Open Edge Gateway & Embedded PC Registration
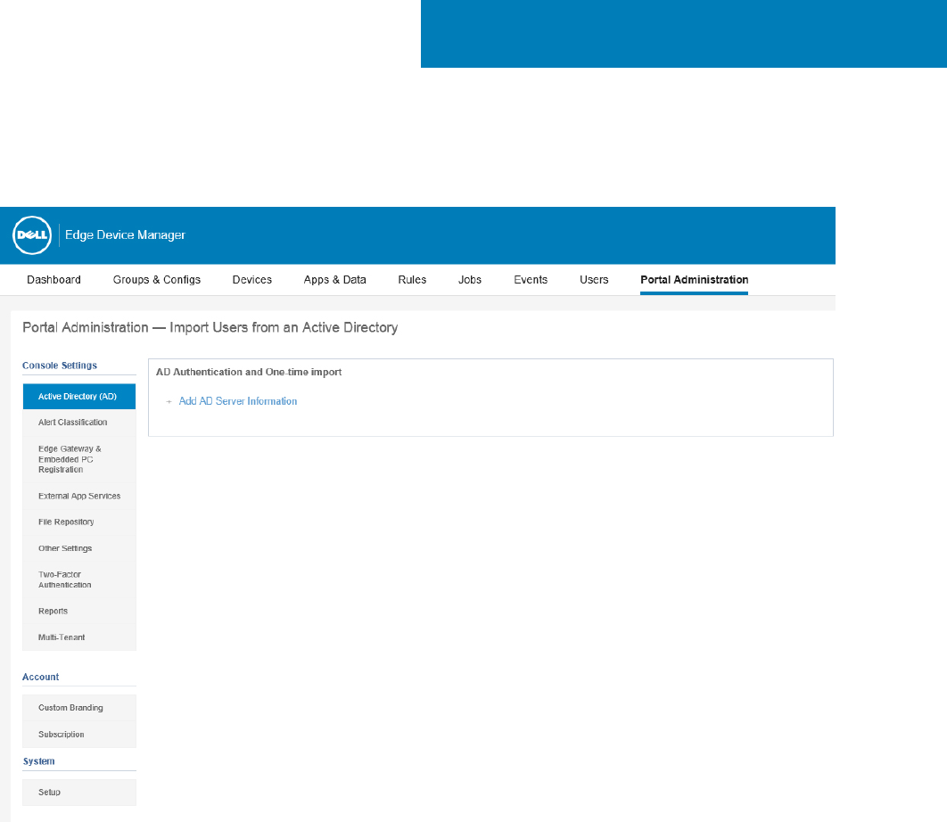Viewport: 947px width, 822px height. pyautogui.click(x=79, y=459)
